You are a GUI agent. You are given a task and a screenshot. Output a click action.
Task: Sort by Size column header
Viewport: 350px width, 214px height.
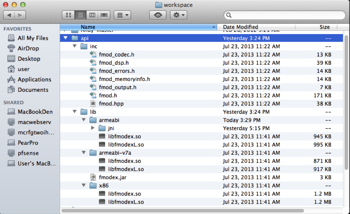[x=316, y=27]
